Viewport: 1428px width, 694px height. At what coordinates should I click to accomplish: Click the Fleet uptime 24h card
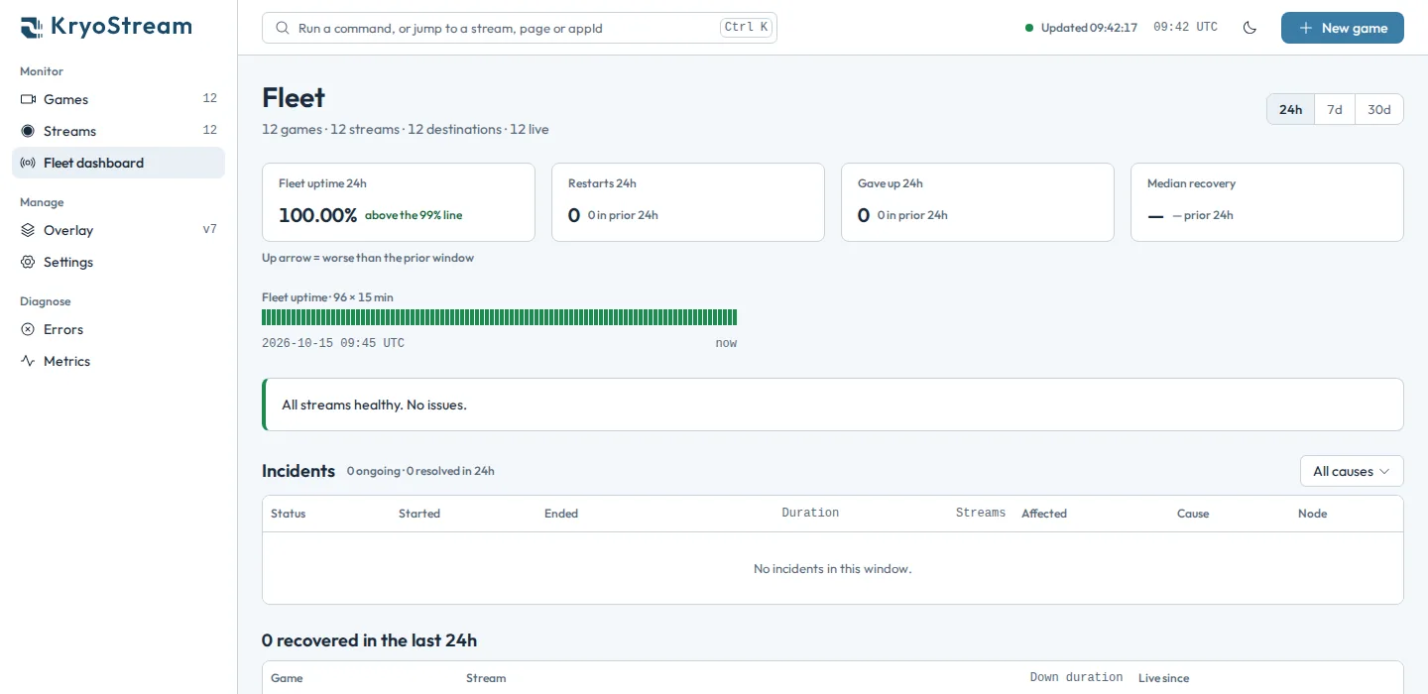tap(399, 202)
